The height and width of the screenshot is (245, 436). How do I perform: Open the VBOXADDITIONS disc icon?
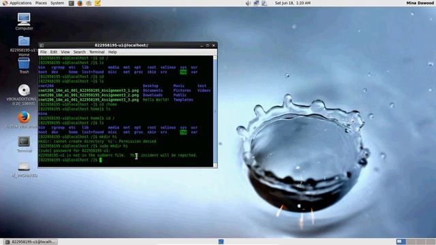point(24,95)
